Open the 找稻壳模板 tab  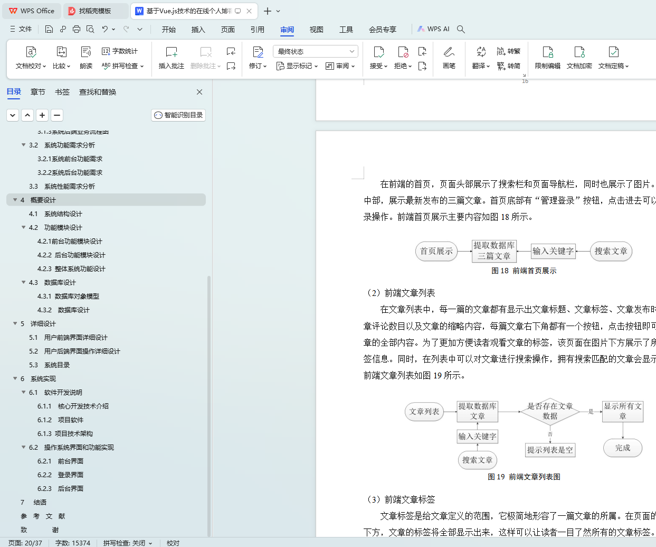point(96,11)
